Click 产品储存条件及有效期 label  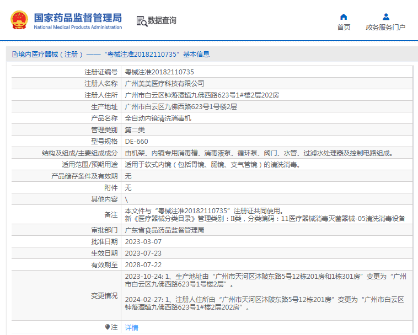coord(84,176)
